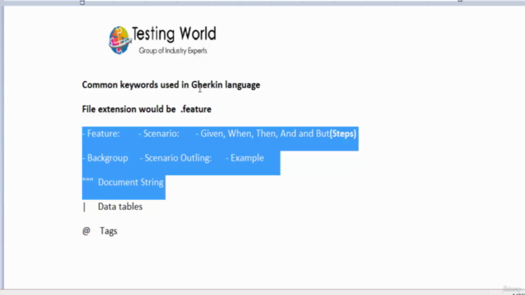The width and height of the screenshot is (525, 295).
Task: Click the '@' symbol before Tags
Action: [x=86, y=231]
